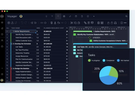Screen dimensions: 135x101
Task: Click the Gather Requirements summary Gantt bar
Action: tap(83, 32)
